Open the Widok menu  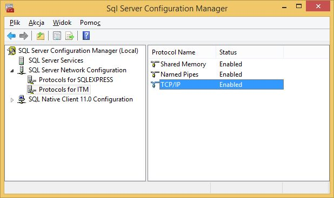pyautogui.click(x=62, y=23)
